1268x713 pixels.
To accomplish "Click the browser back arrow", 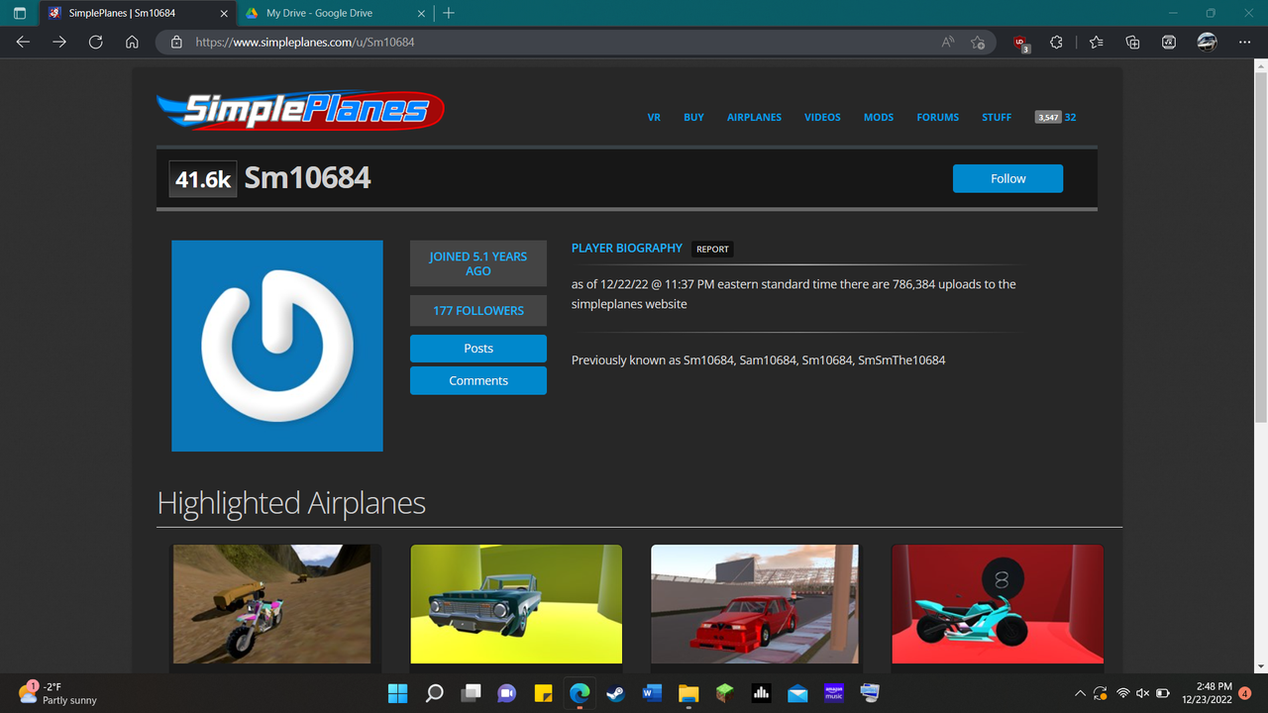I will coord(23,43).
